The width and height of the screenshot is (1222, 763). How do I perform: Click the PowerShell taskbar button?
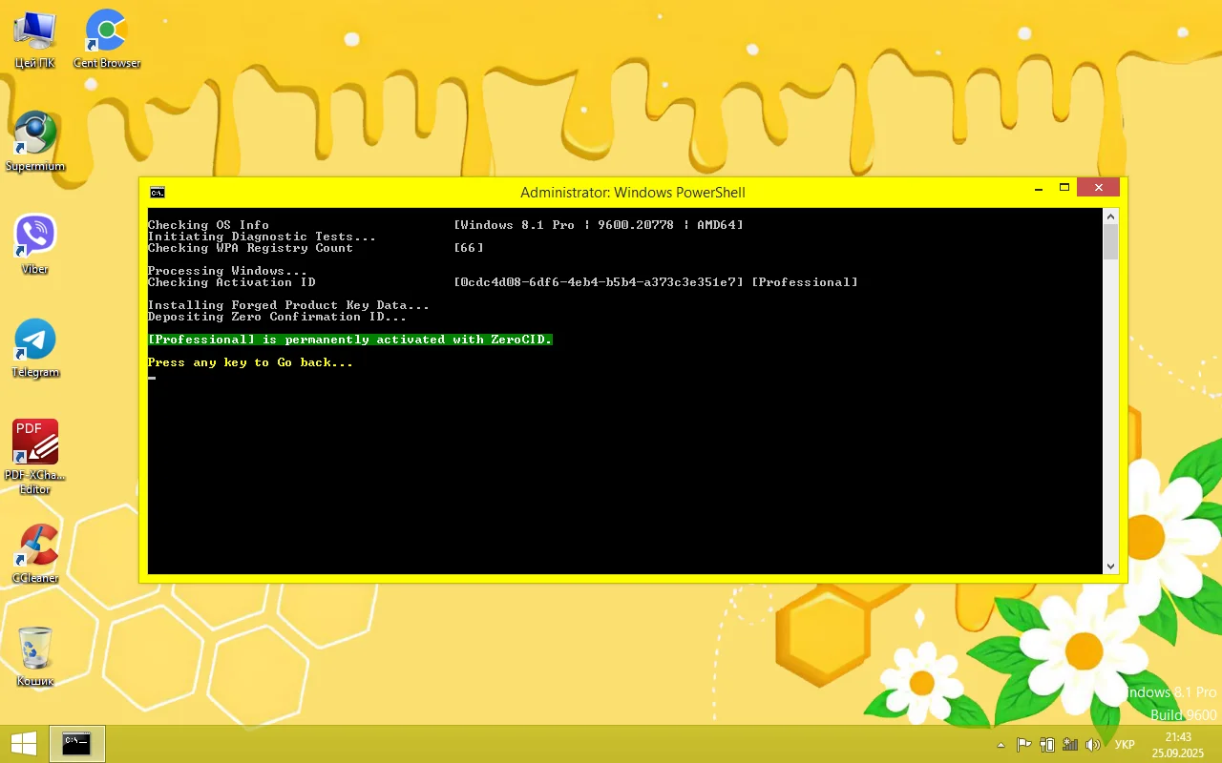tap(76, 744)
